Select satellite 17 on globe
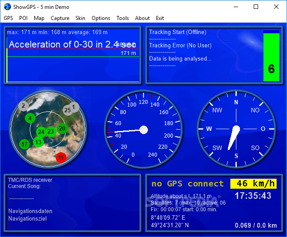The image size is (287, 237). (24, 144)
